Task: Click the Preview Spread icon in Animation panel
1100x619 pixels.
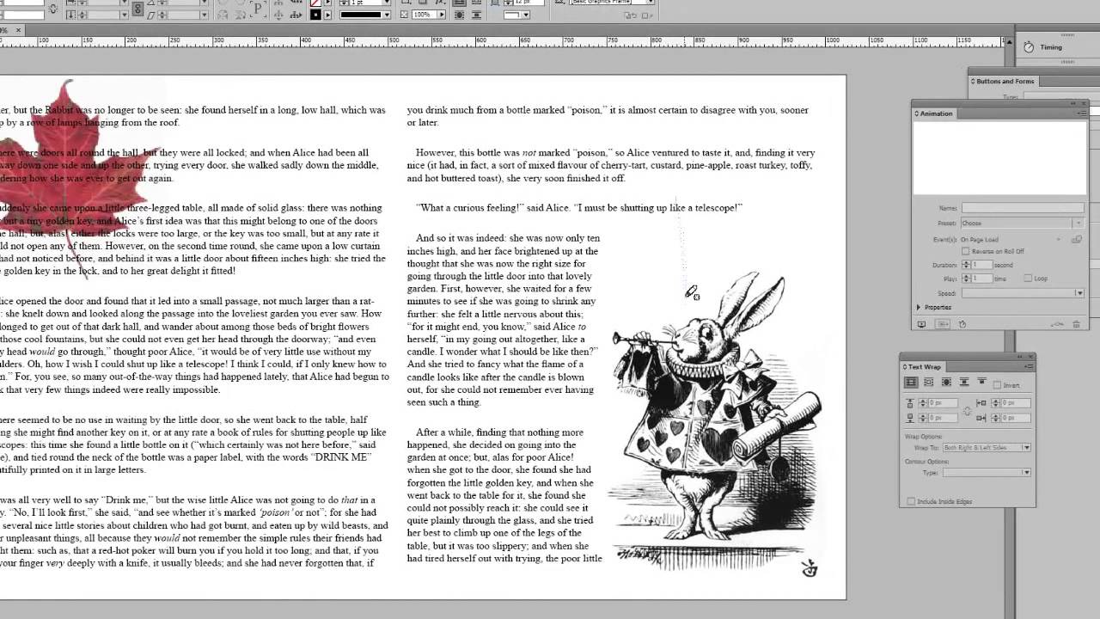Action: tap(921, 324)
